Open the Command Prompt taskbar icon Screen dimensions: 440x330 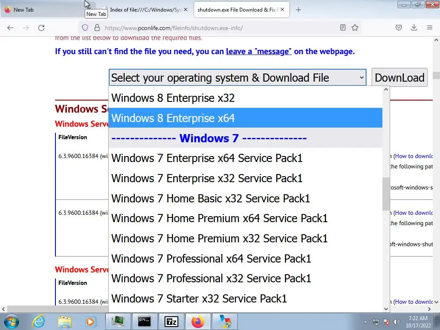[144, 321]
